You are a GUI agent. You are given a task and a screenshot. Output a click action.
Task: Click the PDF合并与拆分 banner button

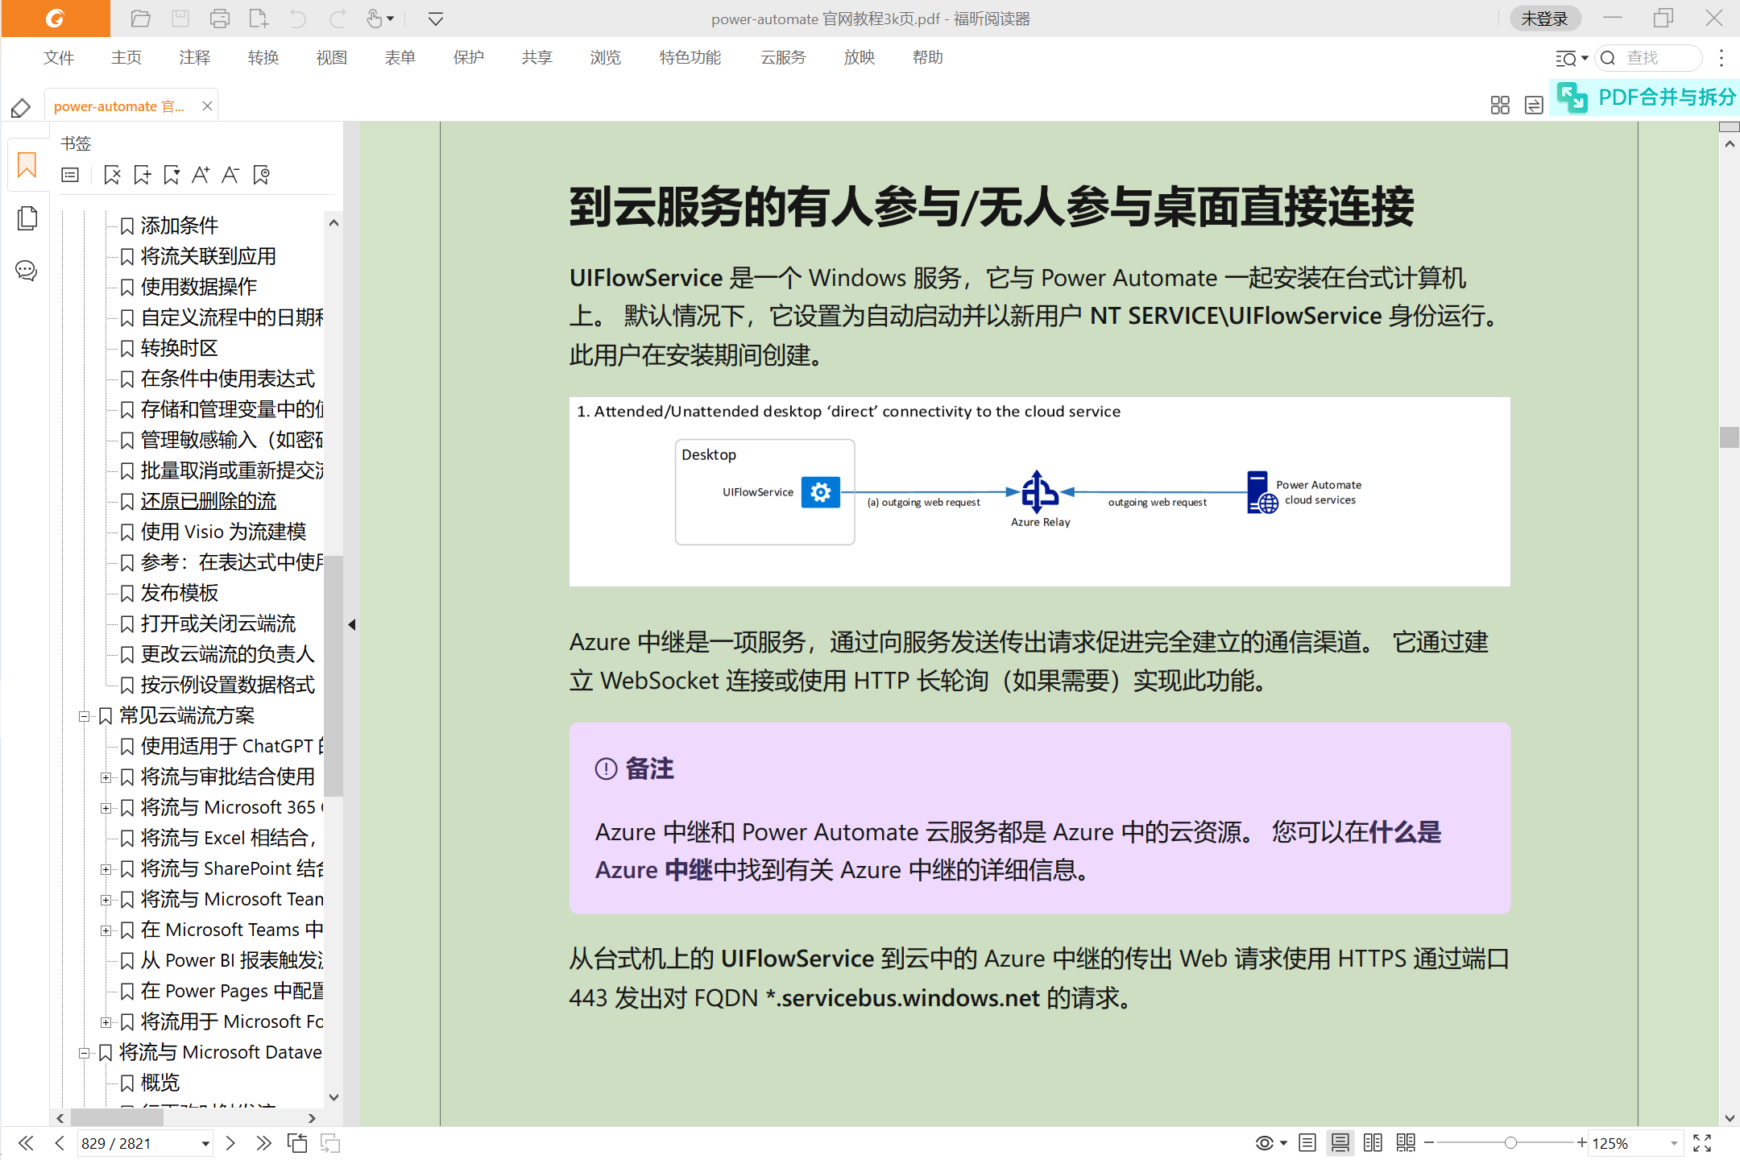pos(1645,97)
